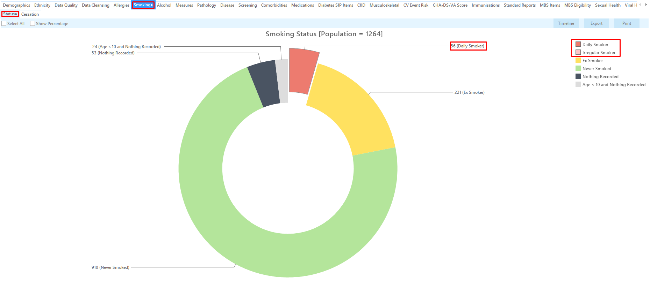Screen dimensions: 650x296
Task: Go to the Comorbidities tab
Action: point(274,5)
